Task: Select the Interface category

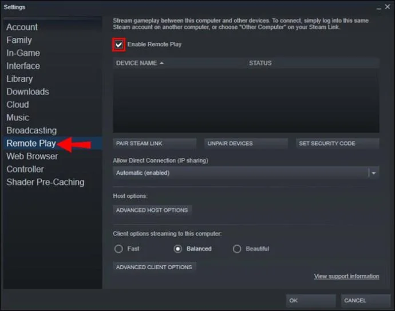Action: [x=23, y=66]
